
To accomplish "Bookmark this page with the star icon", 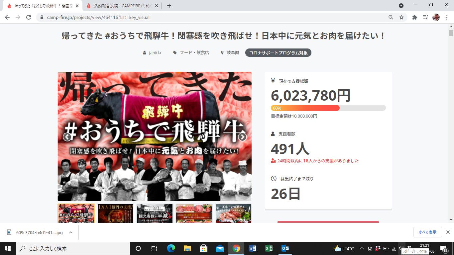I will coord(401,17).
